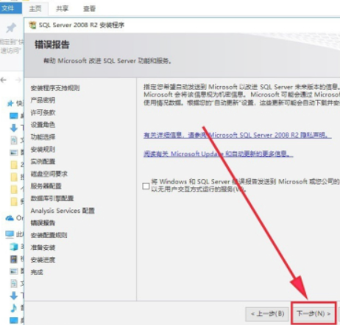Open the Pictures icon under Quick access
340x325 pixels.
(x=14, y=153)
